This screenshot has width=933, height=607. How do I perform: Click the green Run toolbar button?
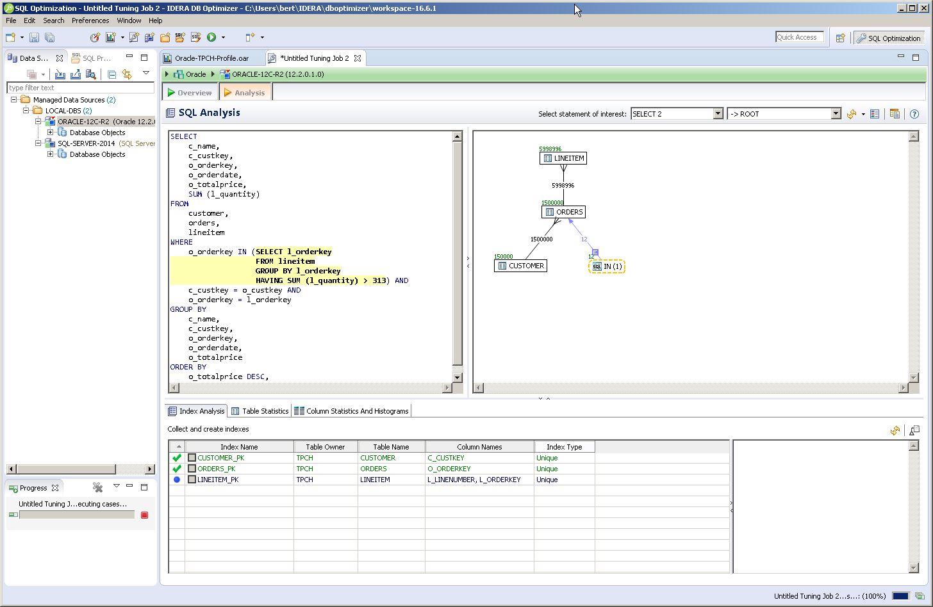tap(211, 38)
